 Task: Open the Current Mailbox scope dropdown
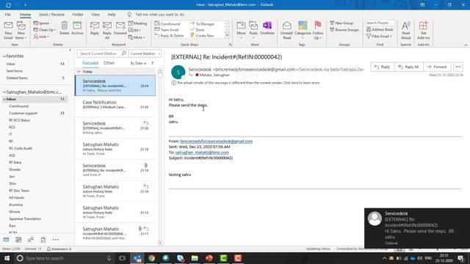click(145, 54)
